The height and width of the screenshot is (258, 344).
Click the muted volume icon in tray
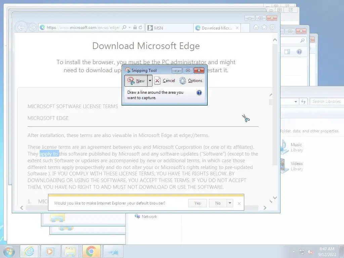point(310,252)
